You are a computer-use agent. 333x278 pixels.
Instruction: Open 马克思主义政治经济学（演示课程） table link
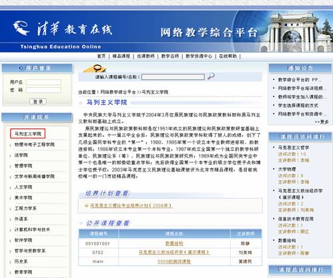pos(174,252)
